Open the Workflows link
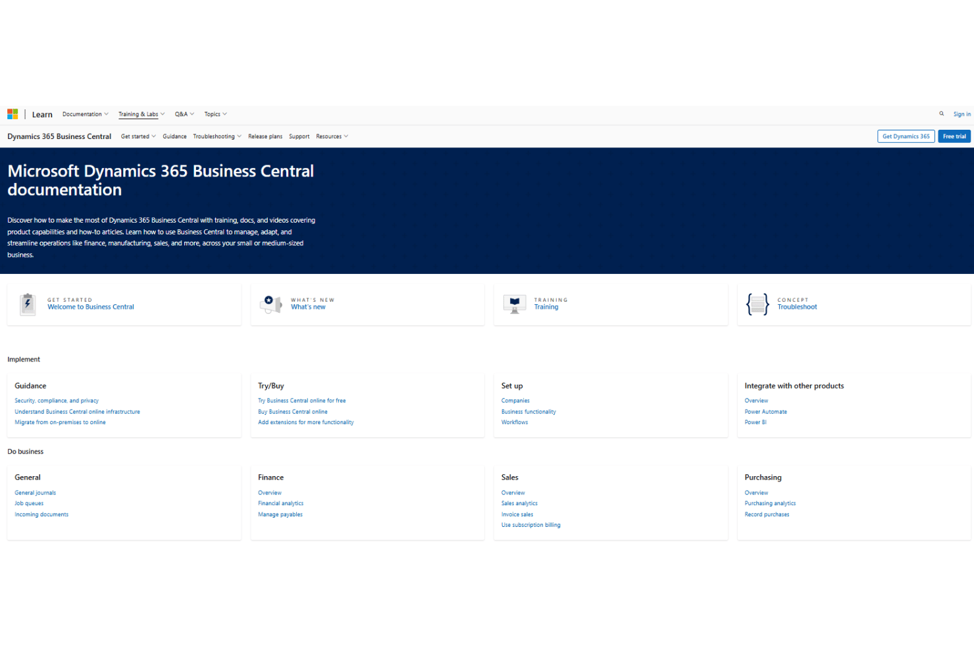Image resolution: width=974 pixels, height=650 pixels. click(x=515, y=422)
